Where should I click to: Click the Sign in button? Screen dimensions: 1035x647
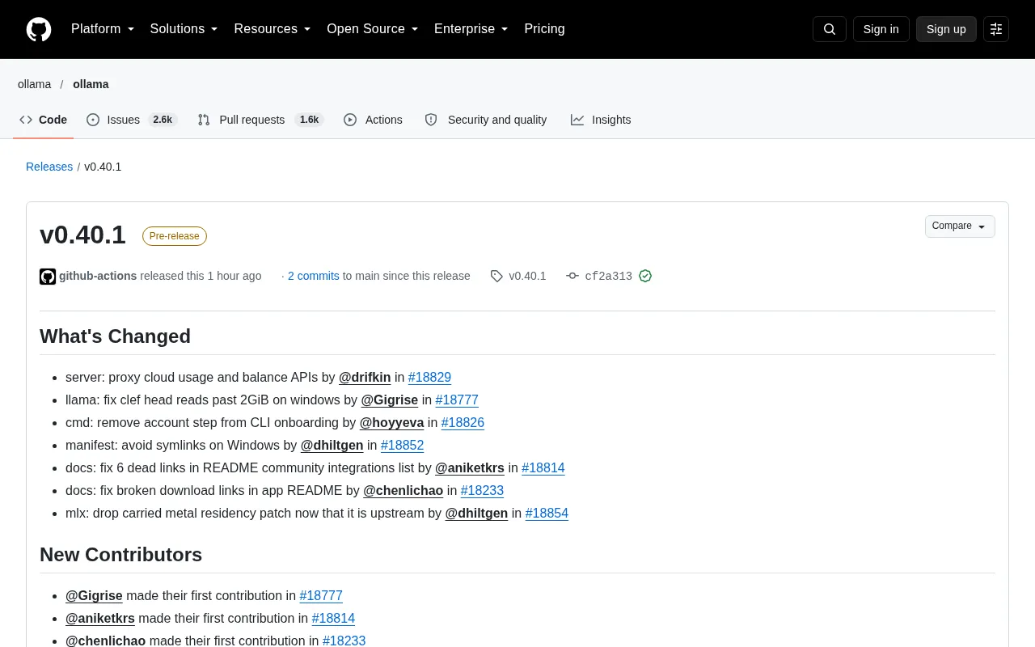click(881, 29)
